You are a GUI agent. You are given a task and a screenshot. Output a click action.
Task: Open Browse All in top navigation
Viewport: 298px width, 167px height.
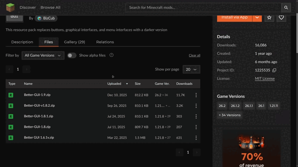(50, 7)
